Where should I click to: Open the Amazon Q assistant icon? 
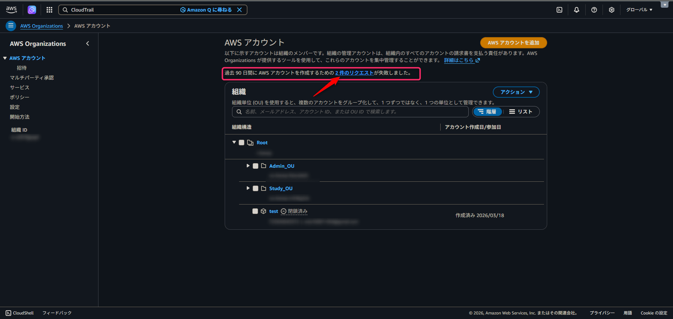tap(32, 10)
